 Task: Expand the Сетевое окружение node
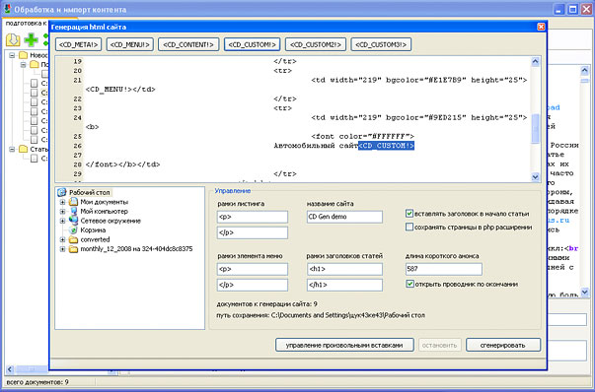(62, 221)
